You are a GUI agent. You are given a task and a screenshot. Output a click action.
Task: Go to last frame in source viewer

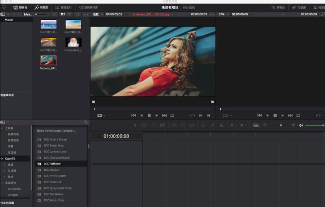point(164,115)
